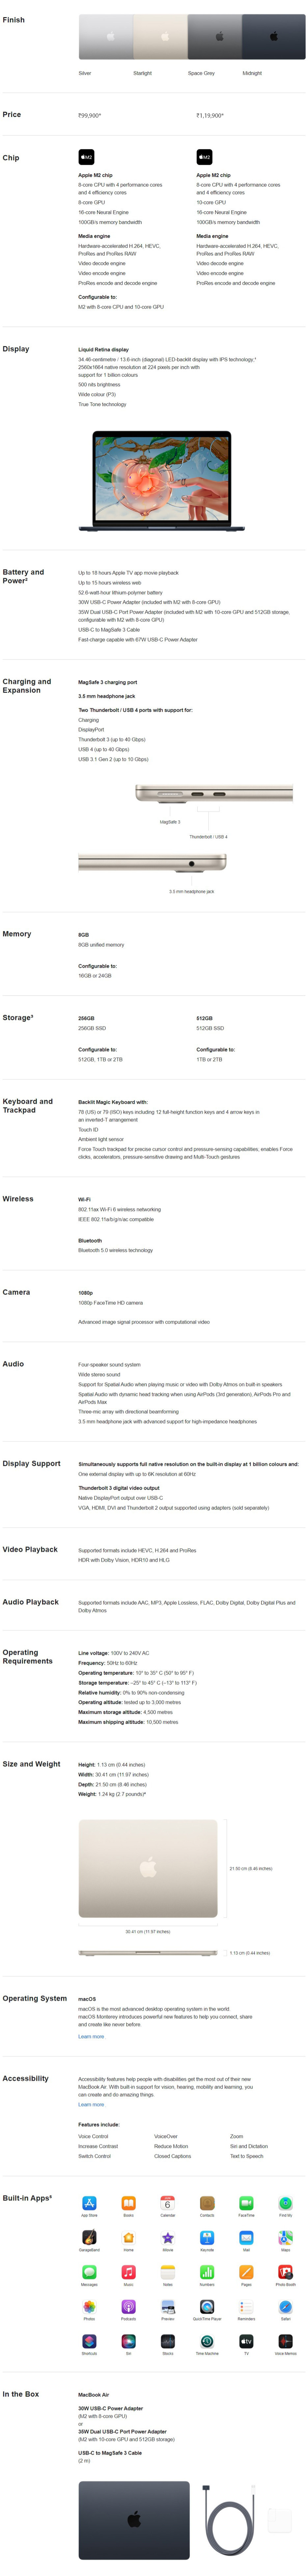
Task: Click the Apple TV app icon
Action: pos(246,2341)
